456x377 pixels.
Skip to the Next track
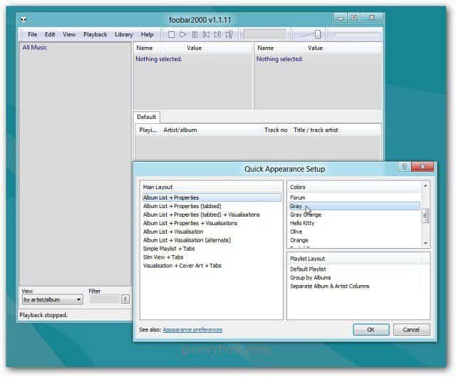217,35
